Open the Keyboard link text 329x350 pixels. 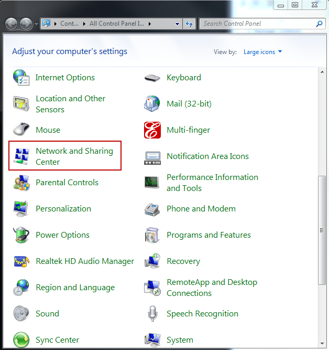pyautogui.click(x=184, y=78)
